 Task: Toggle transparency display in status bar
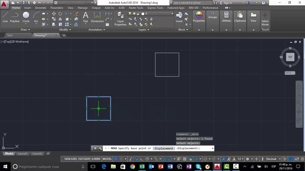[x=184, y=159]
